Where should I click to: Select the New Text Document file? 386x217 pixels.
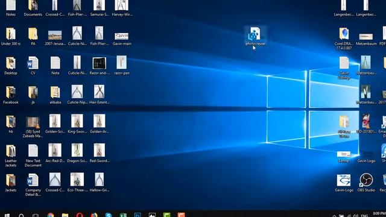click(x=33, y=156)
